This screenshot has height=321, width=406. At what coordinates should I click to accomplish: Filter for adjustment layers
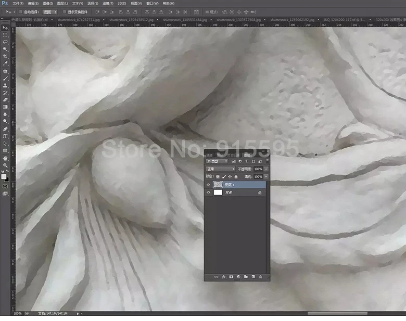(240, 161)
